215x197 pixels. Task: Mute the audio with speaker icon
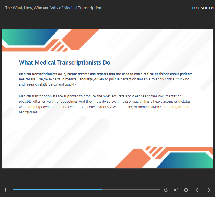coord(176,190)
